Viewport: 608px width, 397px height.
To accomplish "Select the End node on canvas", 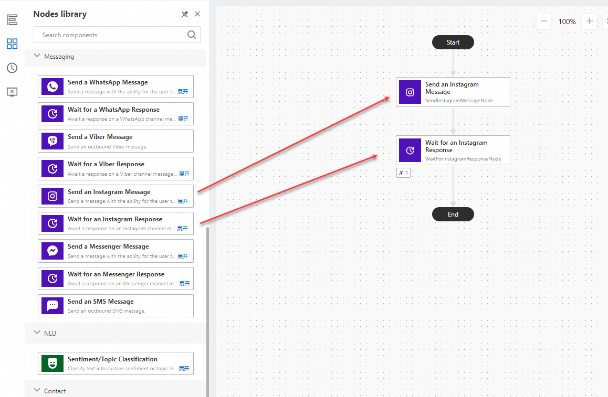I will pos(453,214).
